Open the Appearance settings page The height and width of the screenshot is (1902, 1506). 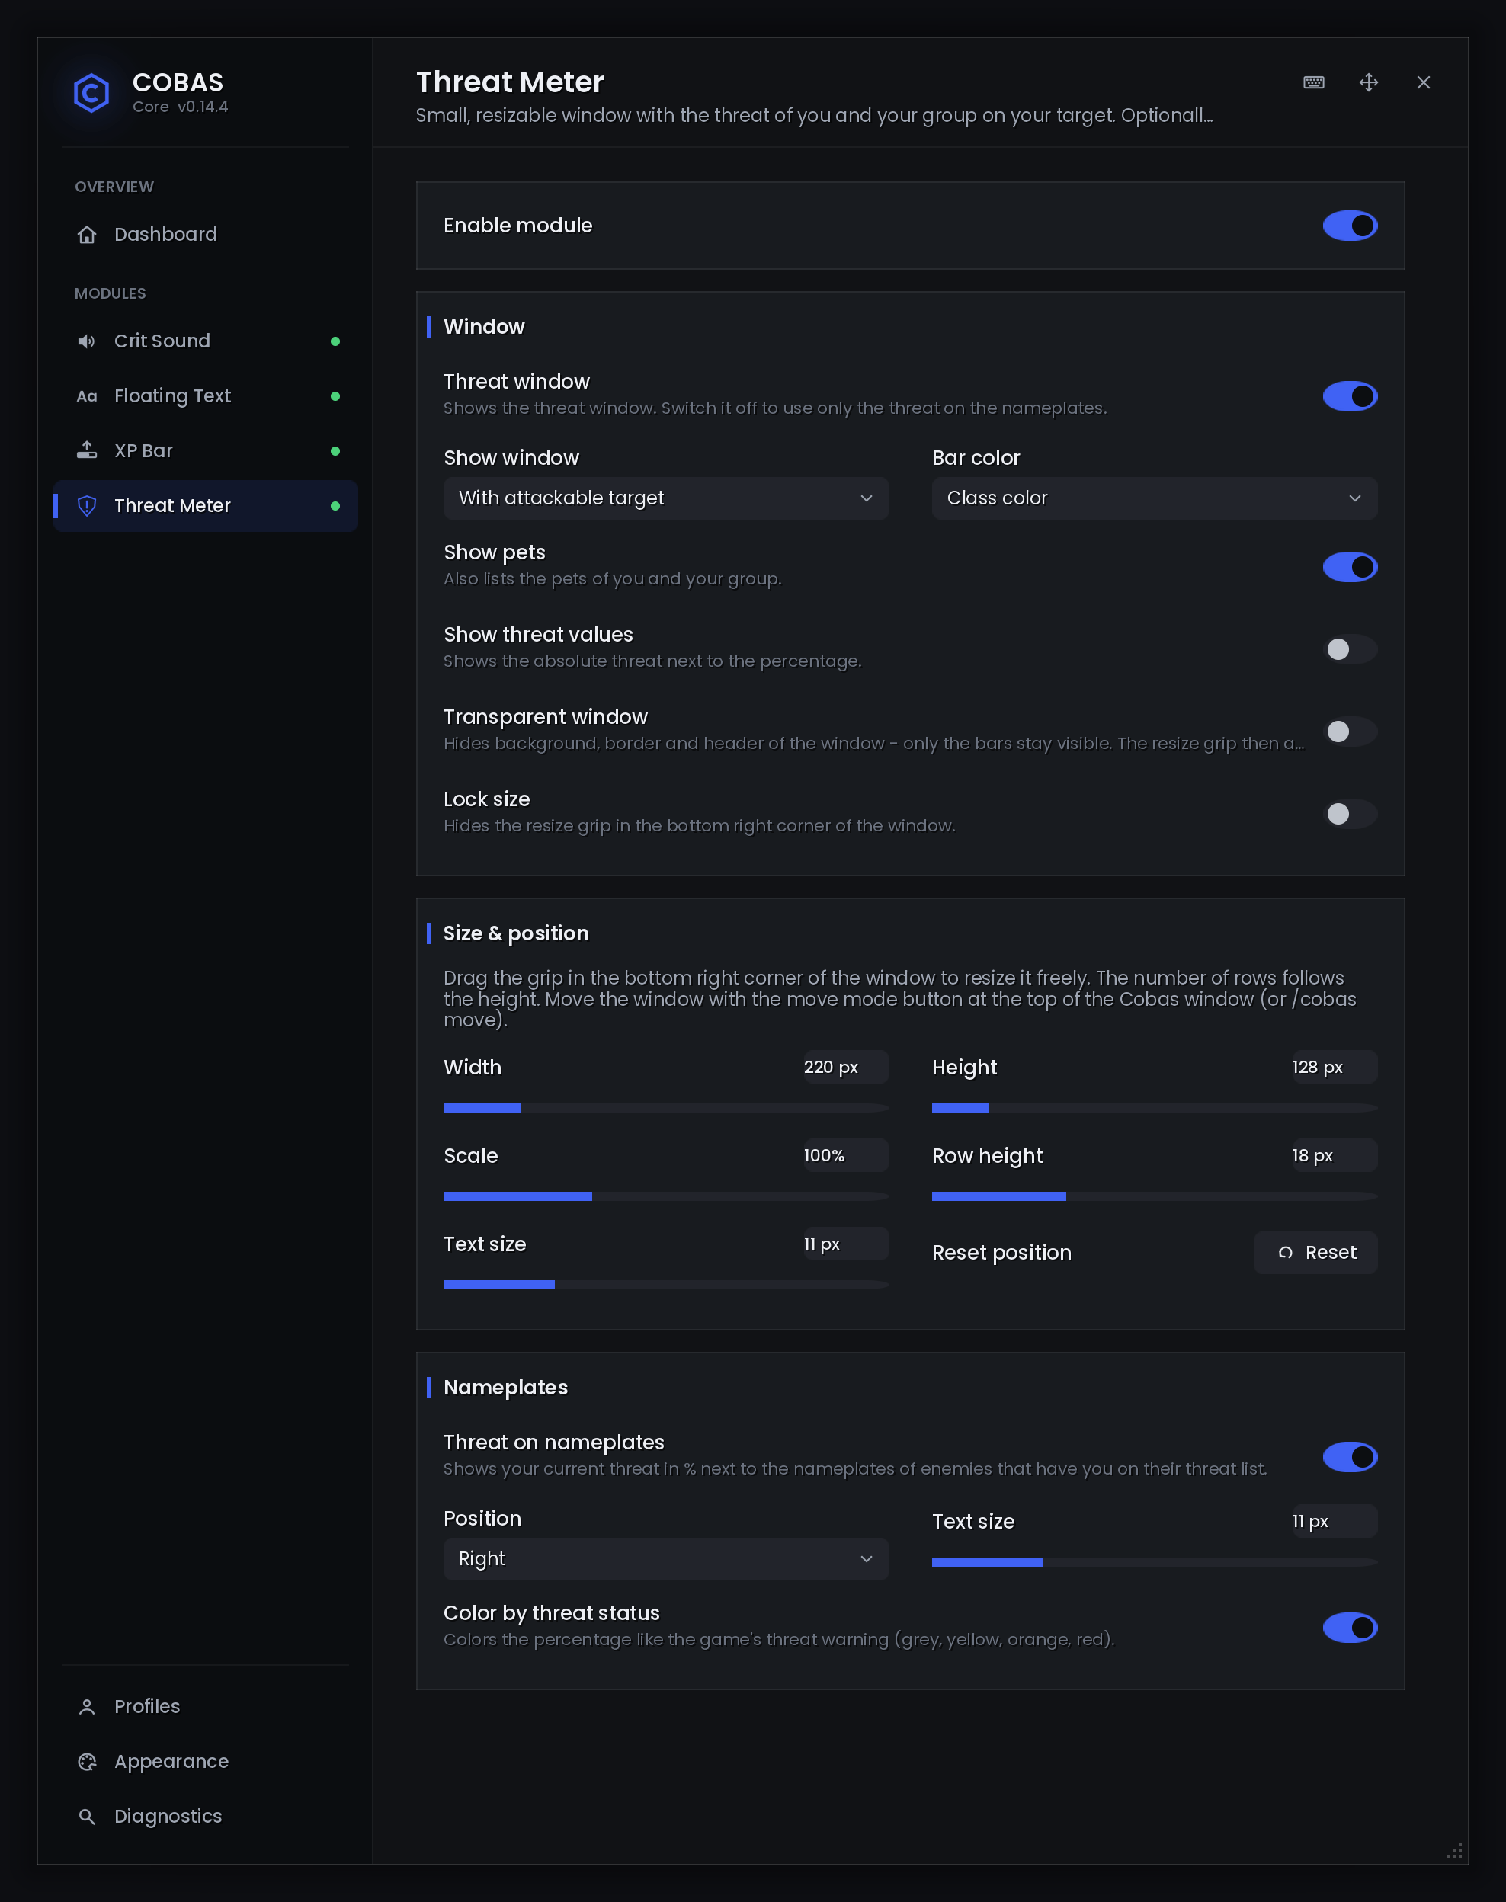pos(206,1762)
